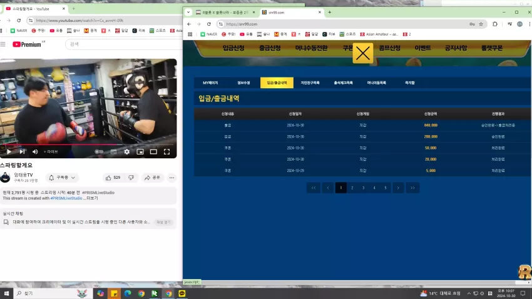Go to page 5 of history
Viewport: 532px width, 299px height.
pos(386,188)
